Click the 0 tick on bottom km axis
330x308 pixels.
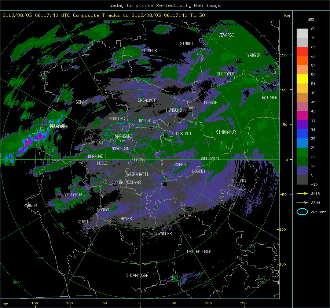point(139,303)
